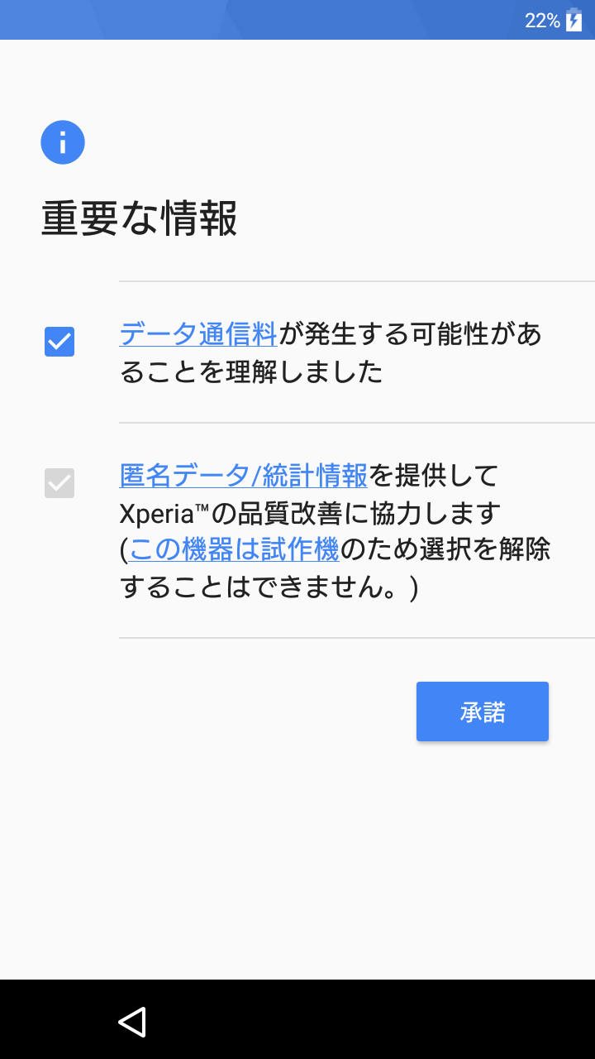This screenshot has height=1059, width=595.
Task: Tap the 重要な情報 heading
Action: (x=140, y=219)
